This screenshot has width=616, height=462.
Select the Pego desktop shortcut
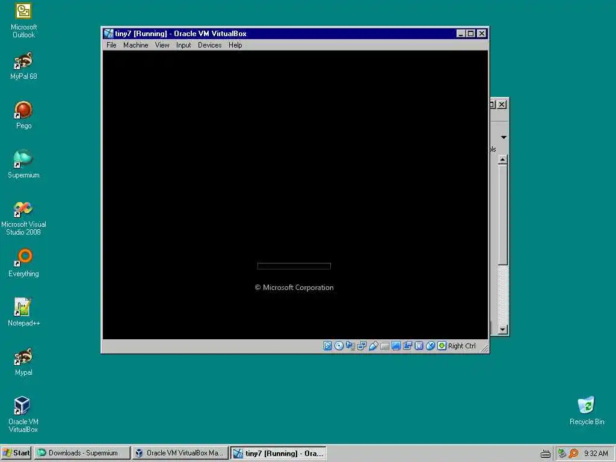23,115
